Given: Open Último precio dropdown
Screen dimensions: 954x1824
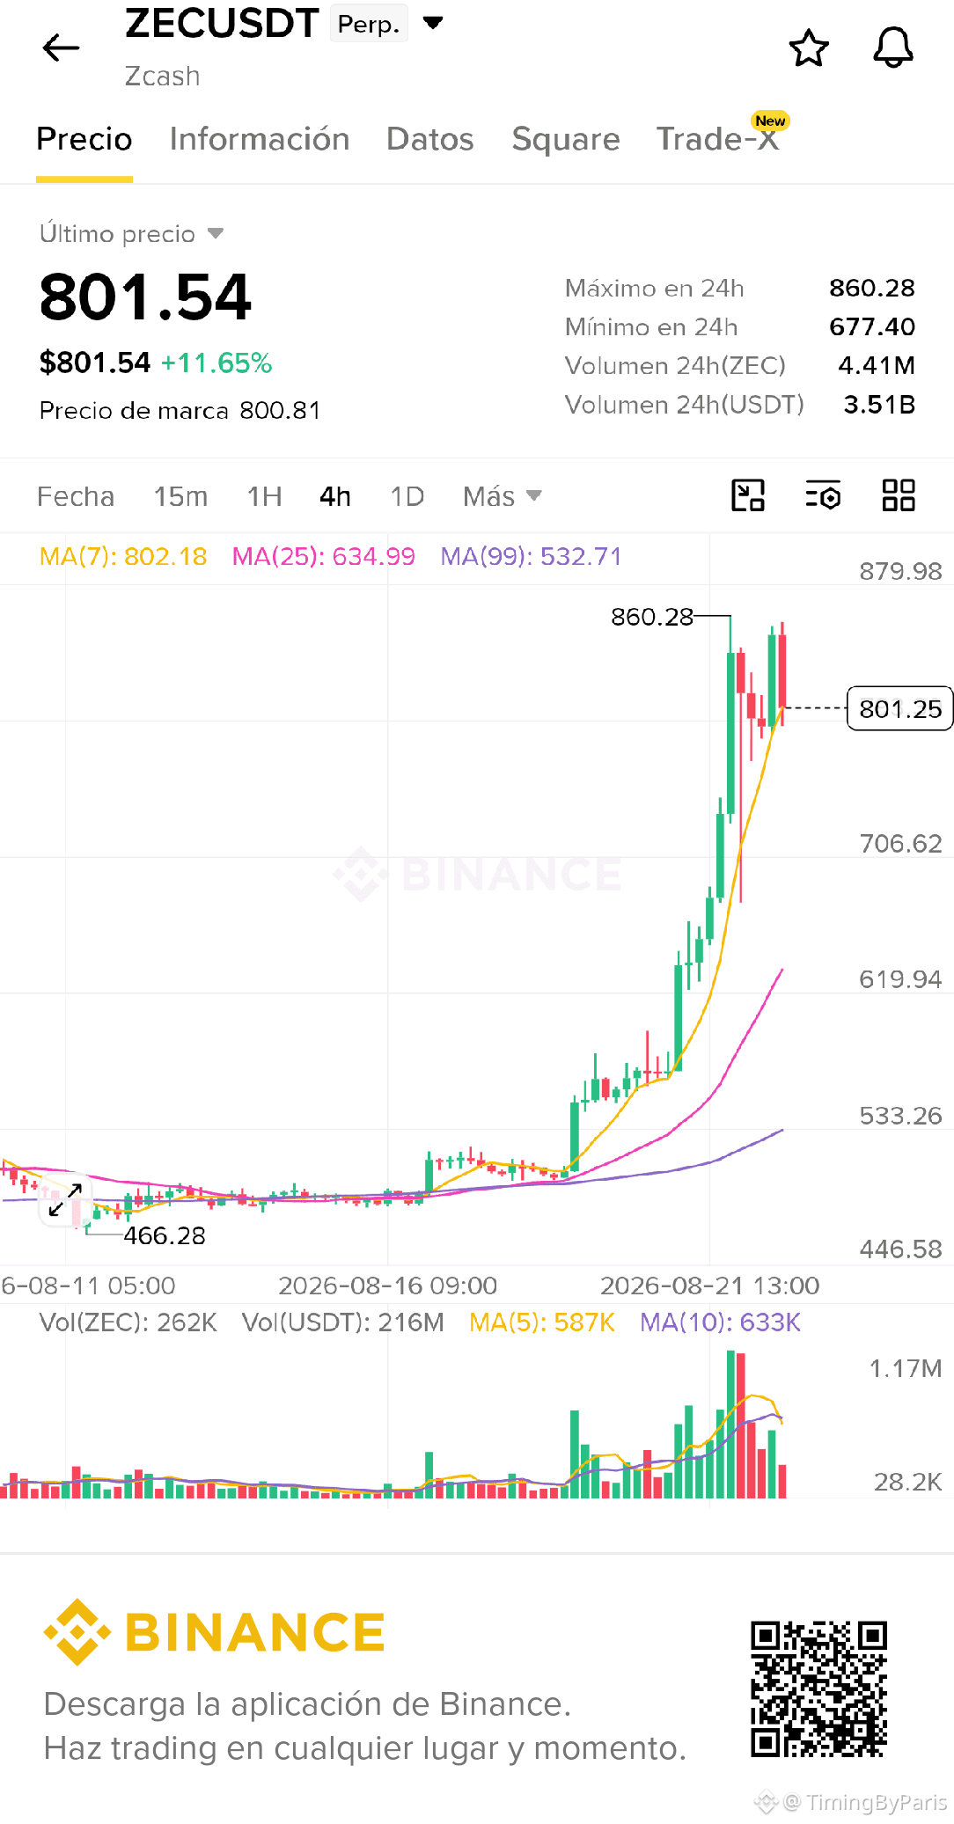Looking at the screenshot, I should pos(132,234).
